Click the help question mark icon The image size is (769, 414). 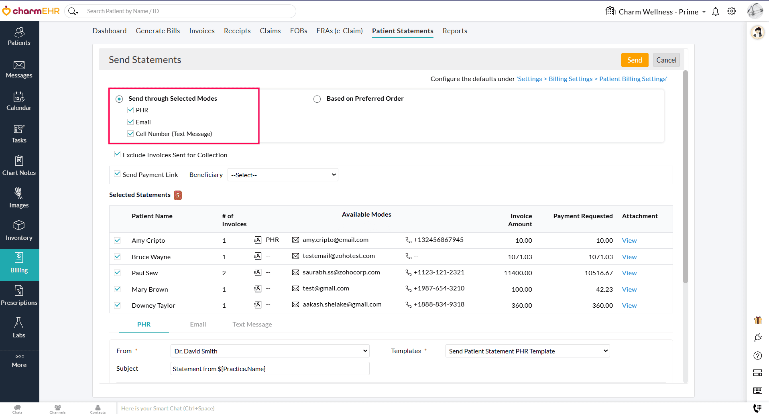(757, 355)
